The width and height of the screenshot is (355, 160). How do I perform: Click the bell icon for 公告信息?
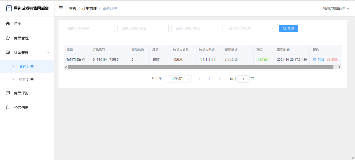(8, 108)
